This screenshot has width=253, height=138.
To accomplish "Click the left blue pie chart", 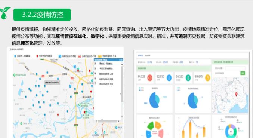I will coord(154,100).
